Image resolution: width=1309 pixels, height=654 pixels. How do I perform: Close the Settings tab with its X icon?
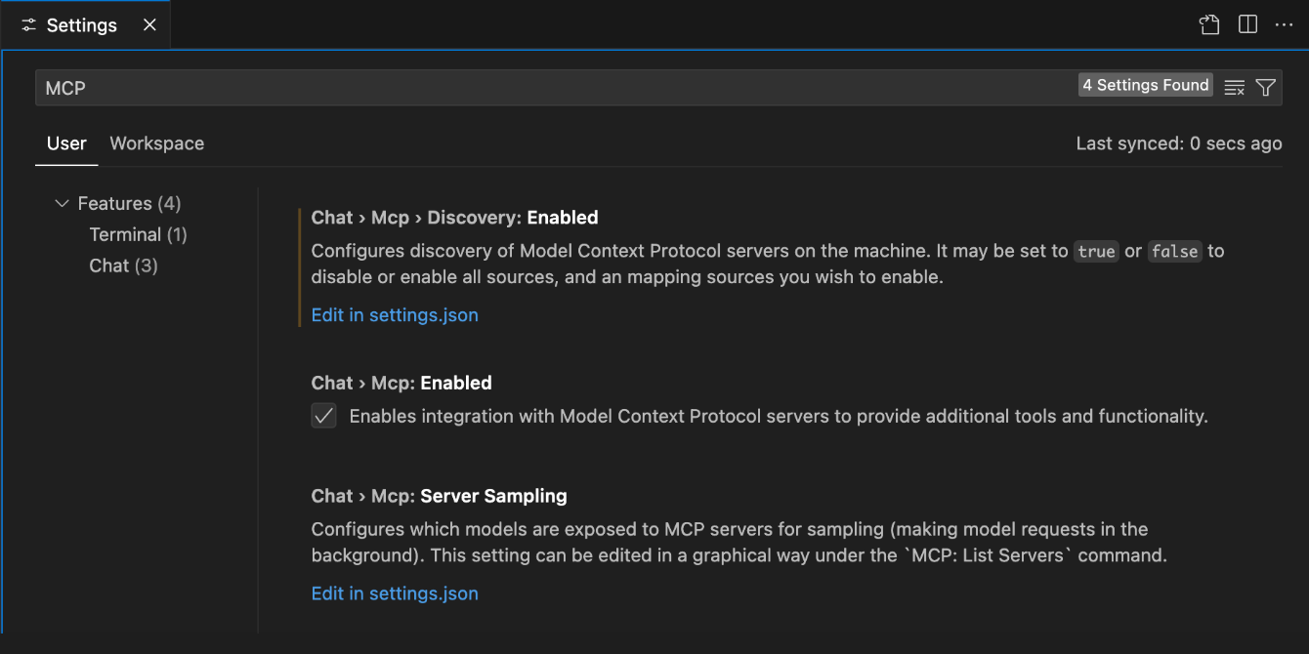pos(148,24)
